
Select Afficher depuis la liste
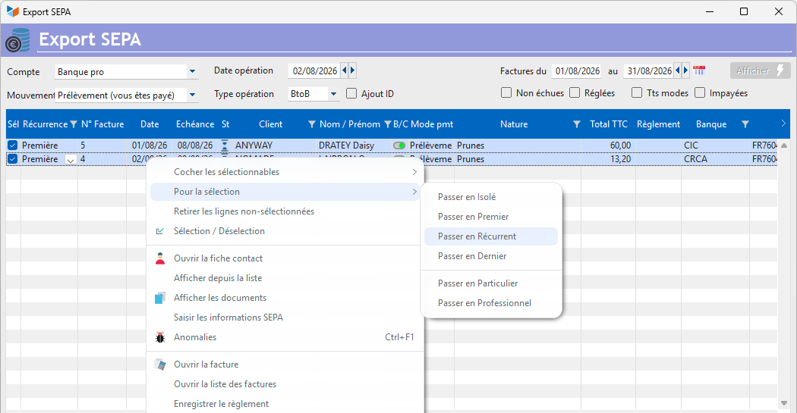coord(285,279)
